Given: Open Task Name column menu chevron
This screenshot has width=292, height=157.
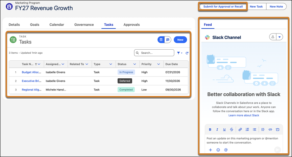Looking at the screenshot, I should [x=39, y=64].
